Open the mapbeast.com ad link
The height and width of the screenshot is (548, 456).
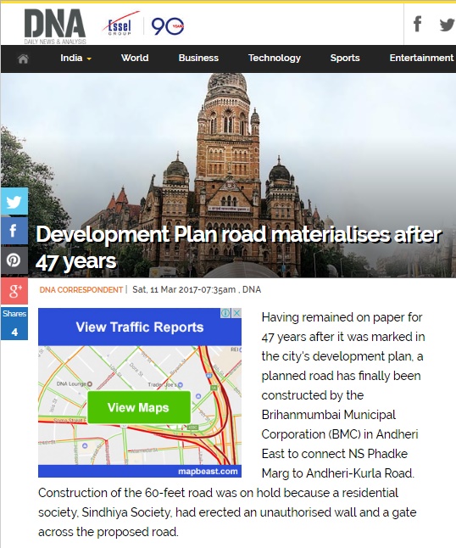[x=208, y=471]
